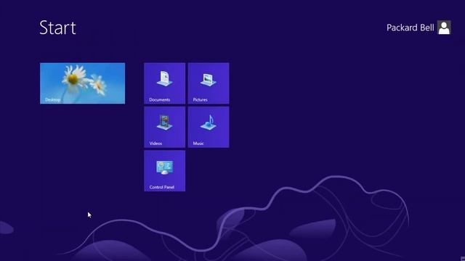This screenshot has height=261, width=465.
Task: Open the Pictures tile
Action: click(209, 83)
